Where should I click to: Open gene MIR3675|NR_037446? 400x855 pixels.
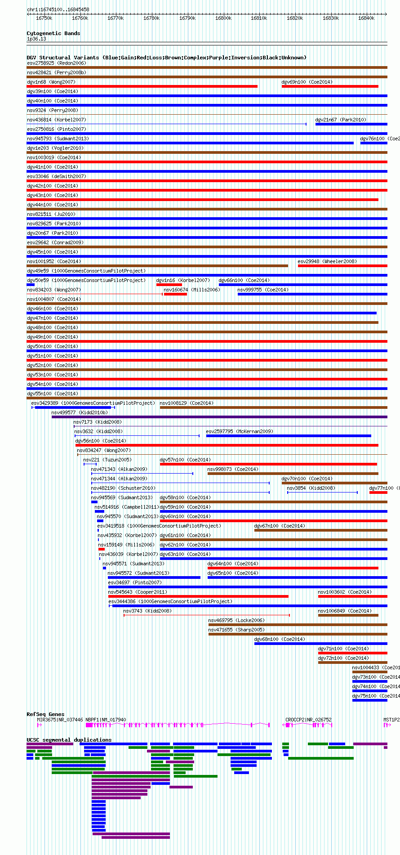coord(60,720)
